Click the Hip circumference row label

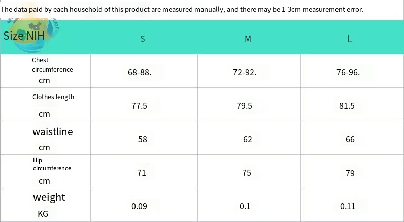tap(52, 171)
